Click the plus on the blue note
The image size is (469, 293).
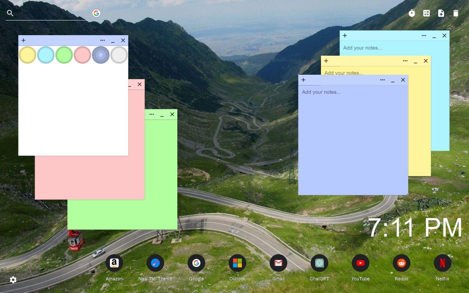pyautogui.click(x=303, y=80)
